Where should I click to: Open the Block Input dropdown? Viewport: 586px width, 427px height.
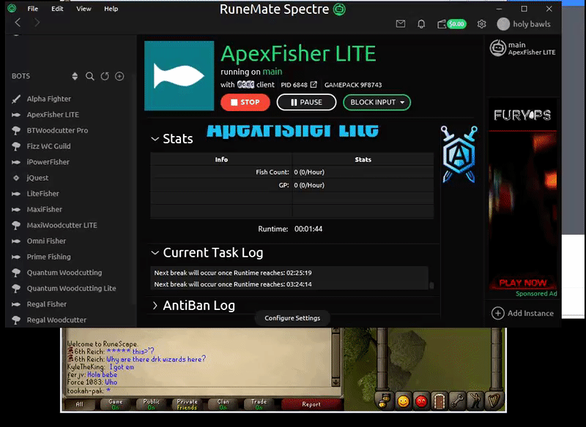click(x=377, y=102)
